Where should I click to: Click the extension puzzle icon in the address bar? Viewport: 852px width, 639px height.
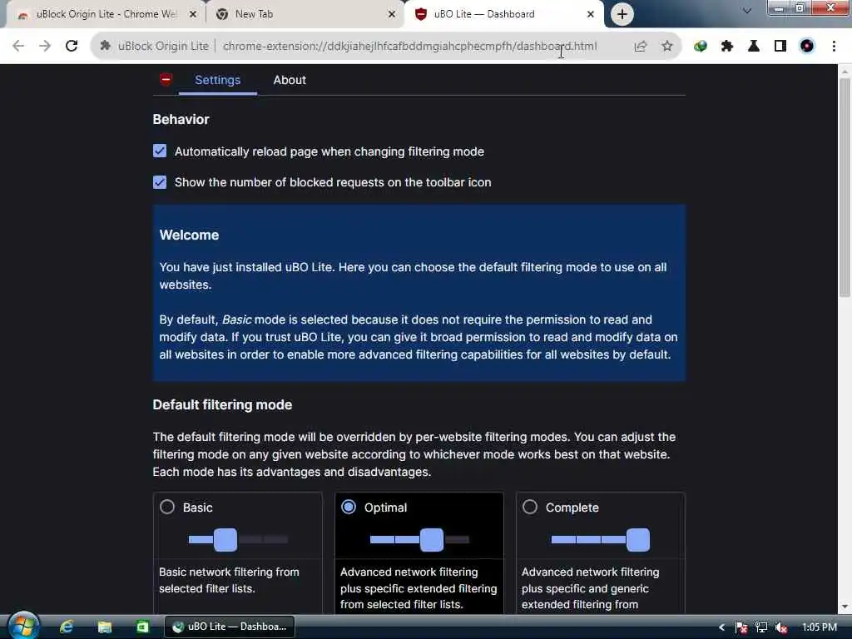click(x=106, y=47)
